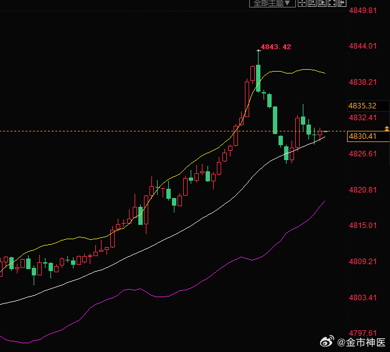Click the 4826.61 axis value
Viewport: 390px width, 352px height.
point(363,154)
